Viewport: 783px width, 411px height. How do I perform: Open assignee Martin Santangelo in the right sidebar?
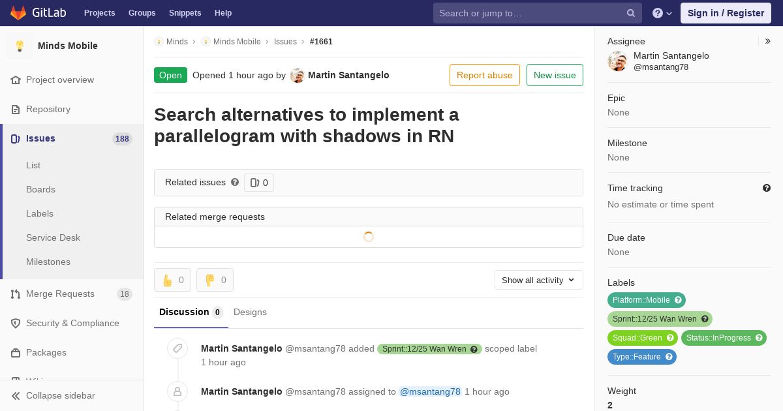pos(671,55)
